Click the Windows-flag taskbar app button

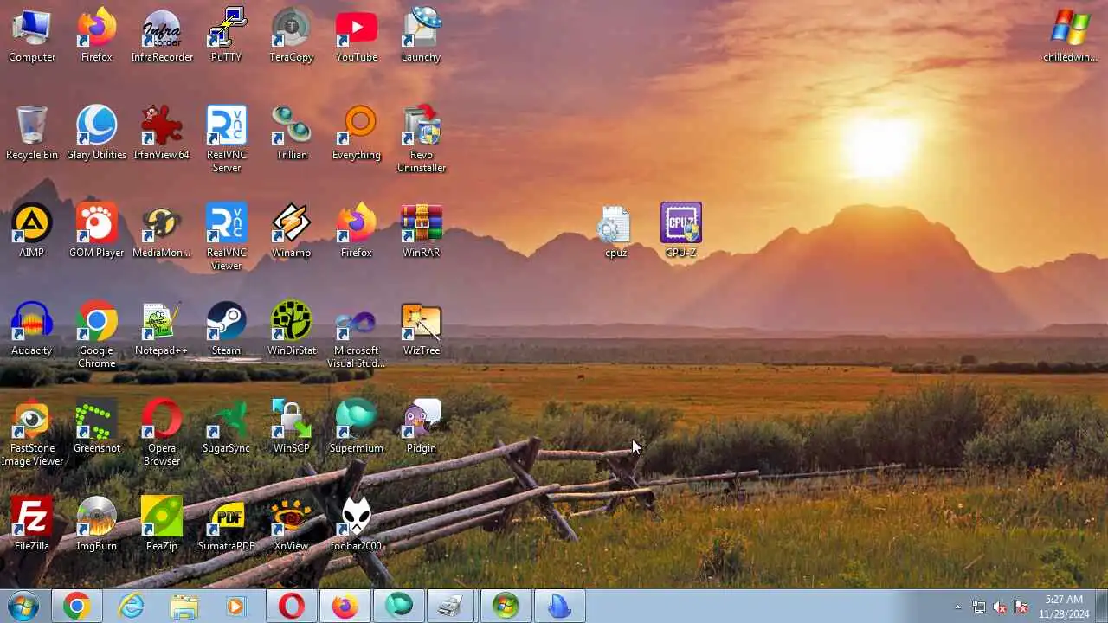tap(506, 607)
